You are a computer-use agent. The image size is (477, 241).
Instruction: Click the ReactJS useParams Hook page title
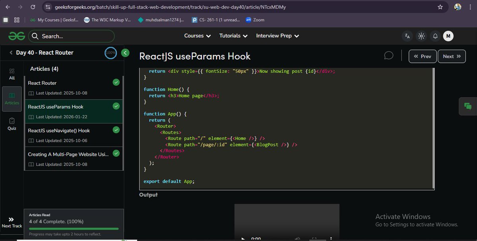195,56
